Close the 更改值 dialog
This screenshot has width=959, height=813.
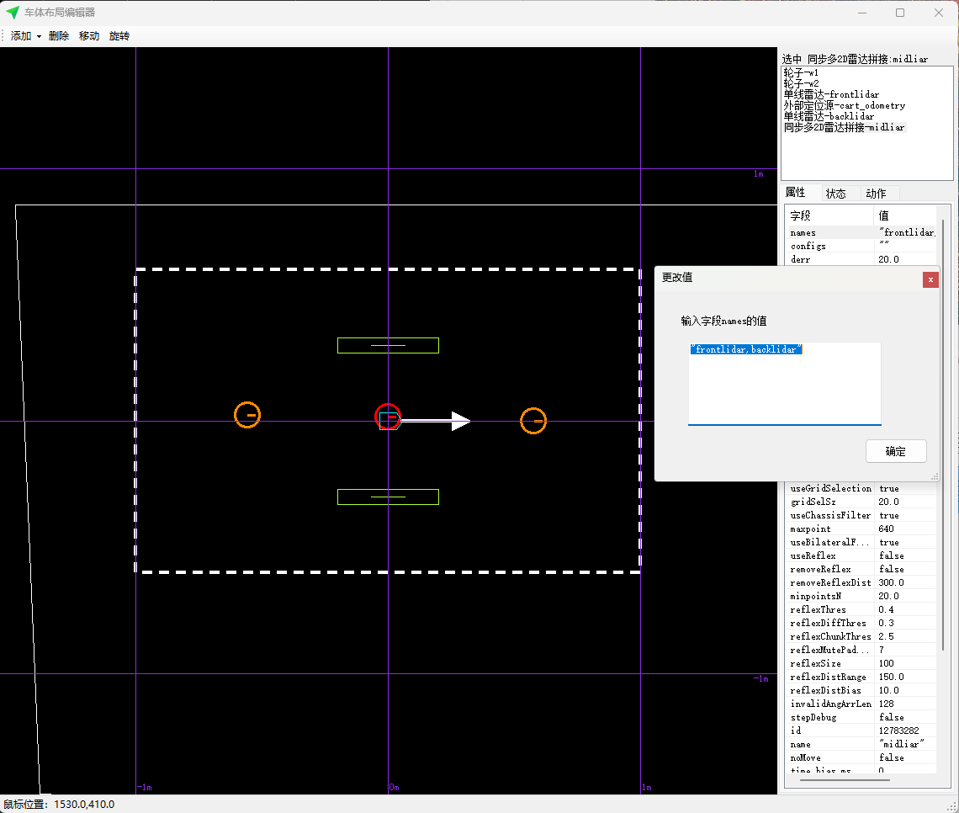[930, 279]
